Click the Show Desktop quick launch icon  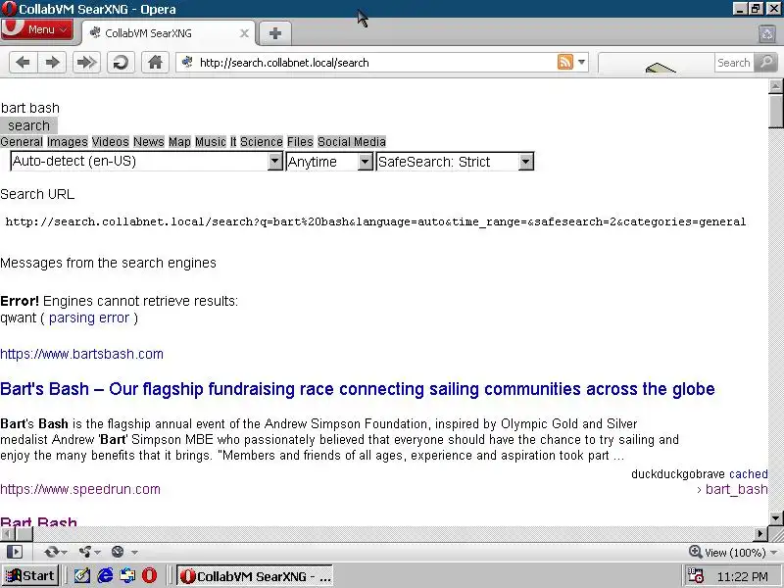tap(82, 576)
